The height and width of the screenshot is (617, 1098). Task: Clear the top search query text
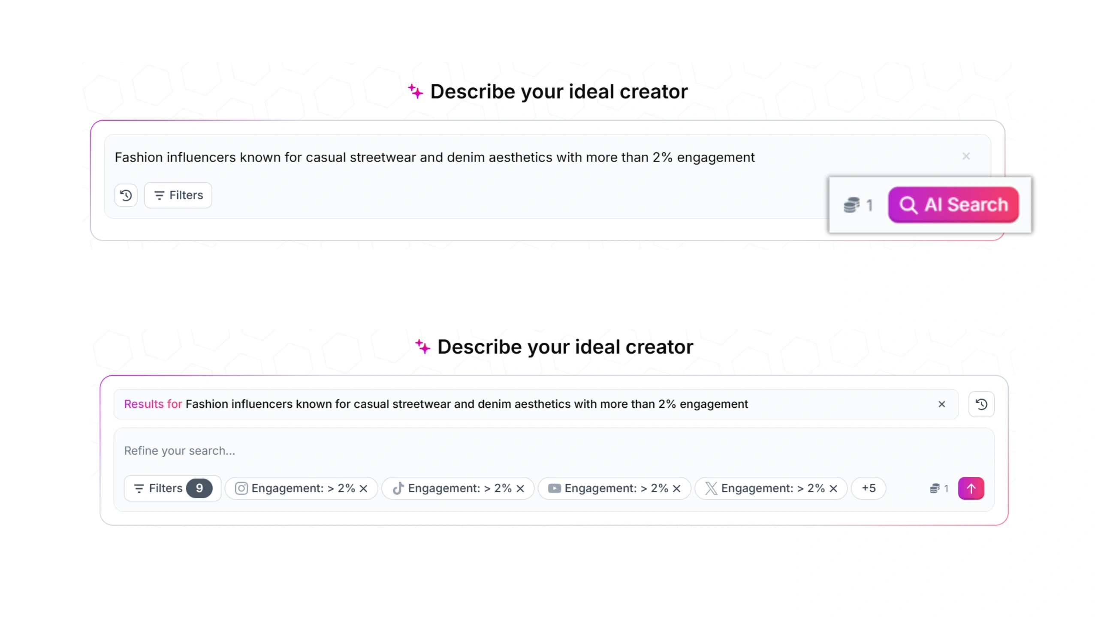point(966,156)
